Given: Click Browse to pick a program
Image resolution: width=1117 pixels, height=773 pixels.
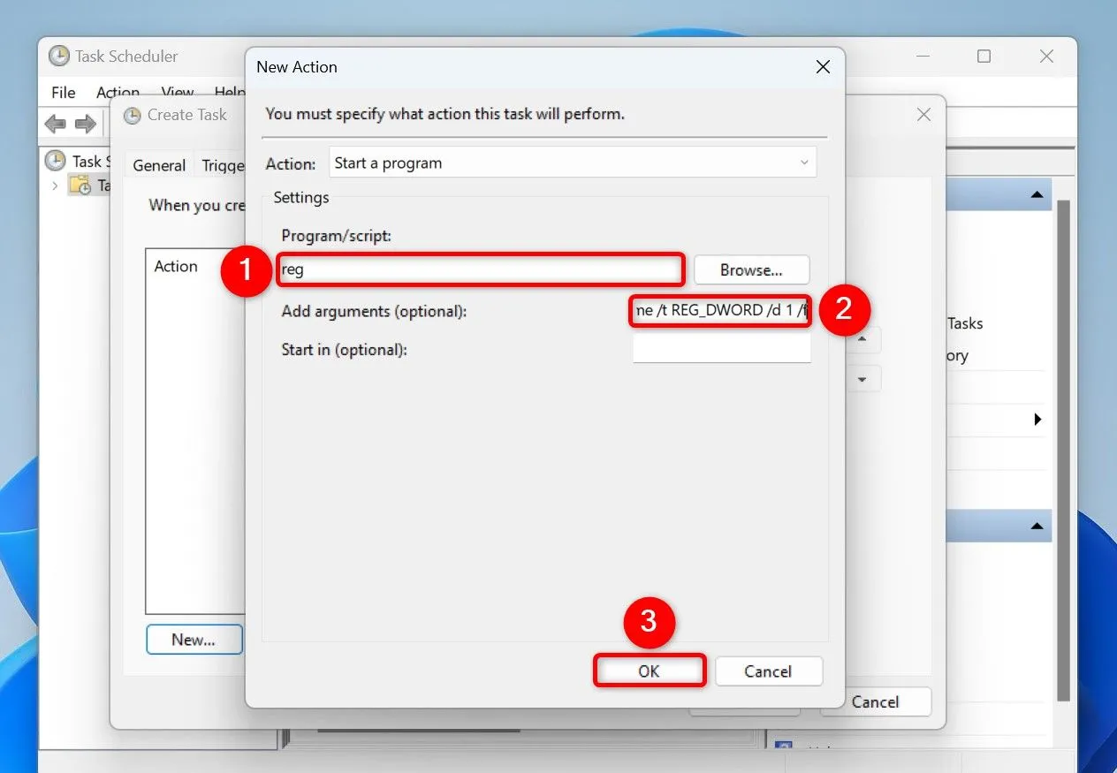Looking at the screenshot, I should [751, 269].
